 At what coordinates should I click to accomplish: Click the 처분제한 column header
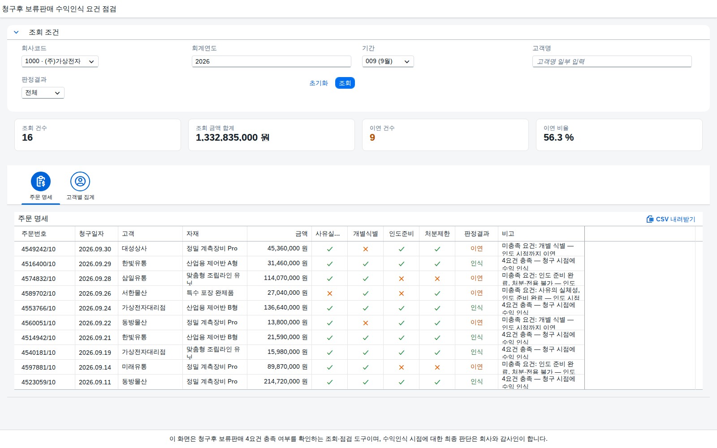point(437,234)
